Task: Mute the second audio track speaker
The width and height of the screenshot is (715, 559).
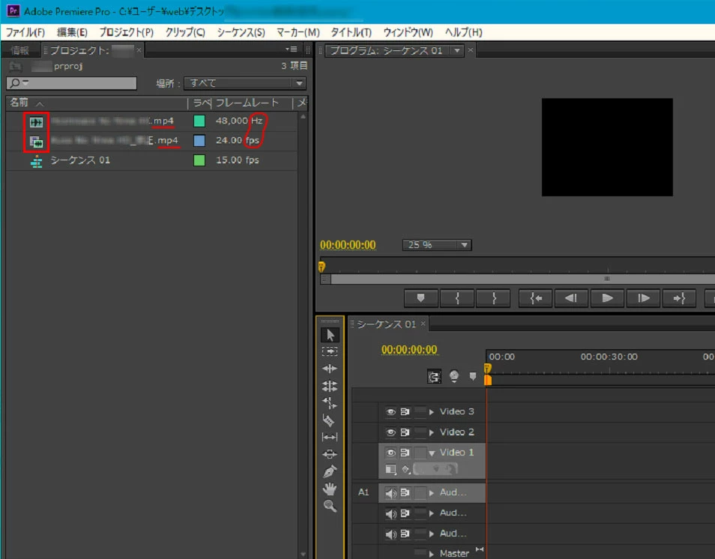Action: coord(390,513)
